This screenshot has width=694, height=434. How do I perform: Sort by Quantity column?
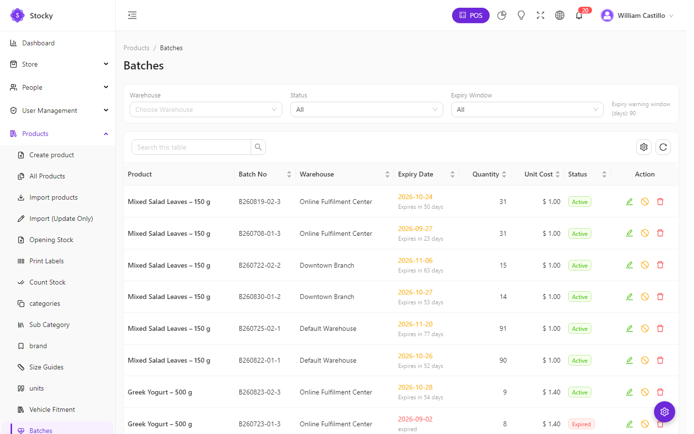click(485, 174)
